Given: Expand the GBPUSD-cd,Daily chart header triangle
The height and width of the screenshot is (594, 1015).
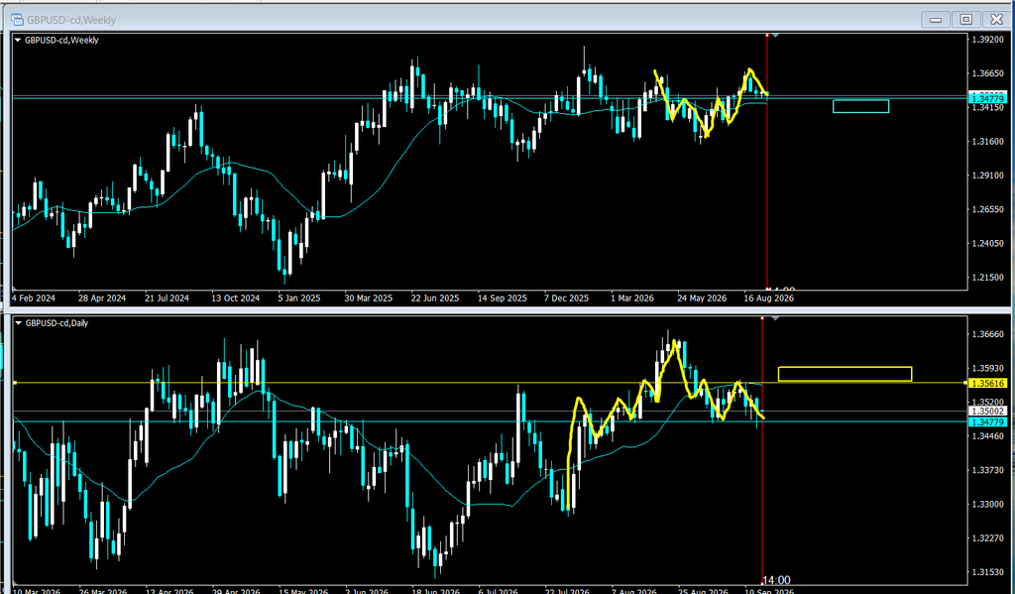Looking at the screenshot, I should point(18,323).
